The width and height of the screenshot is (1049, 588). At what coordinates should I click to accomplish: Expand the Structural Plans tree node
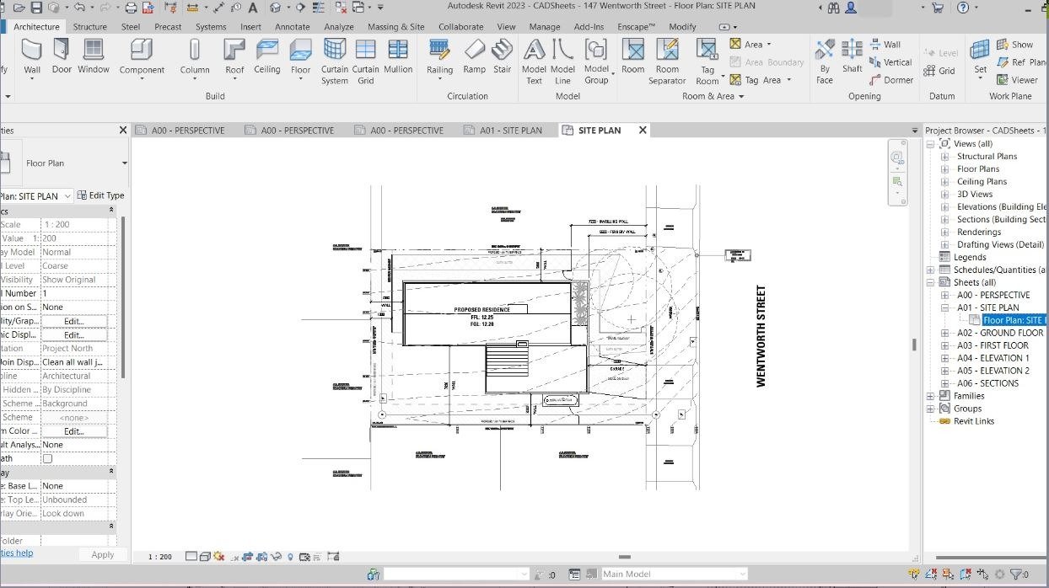click(x=944, y=157)
